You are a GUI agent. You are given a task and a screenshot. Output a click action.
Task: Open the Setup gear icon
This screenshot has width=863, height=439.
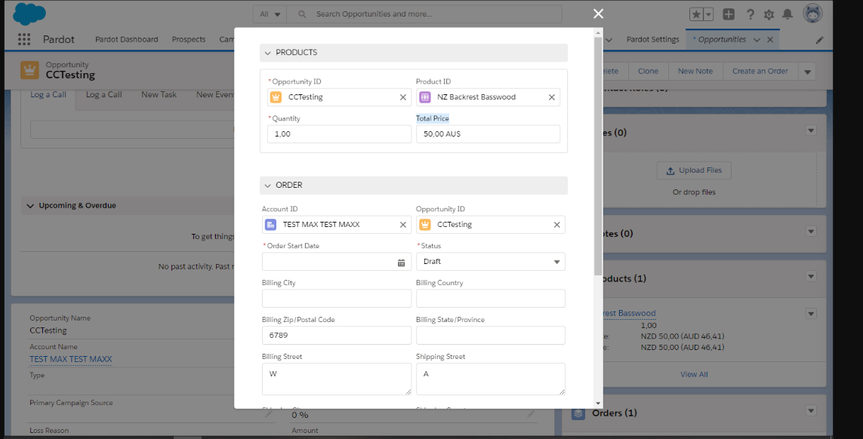[x=769, y=14]
